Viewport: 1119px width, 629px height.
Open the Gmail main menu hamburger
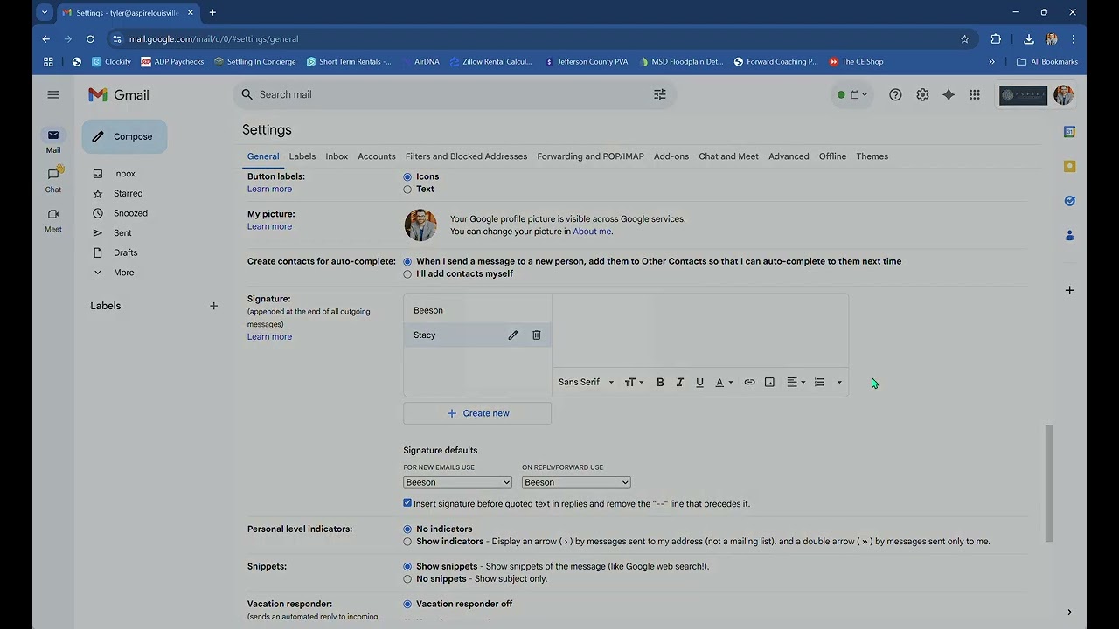click(x=53, y=94)
